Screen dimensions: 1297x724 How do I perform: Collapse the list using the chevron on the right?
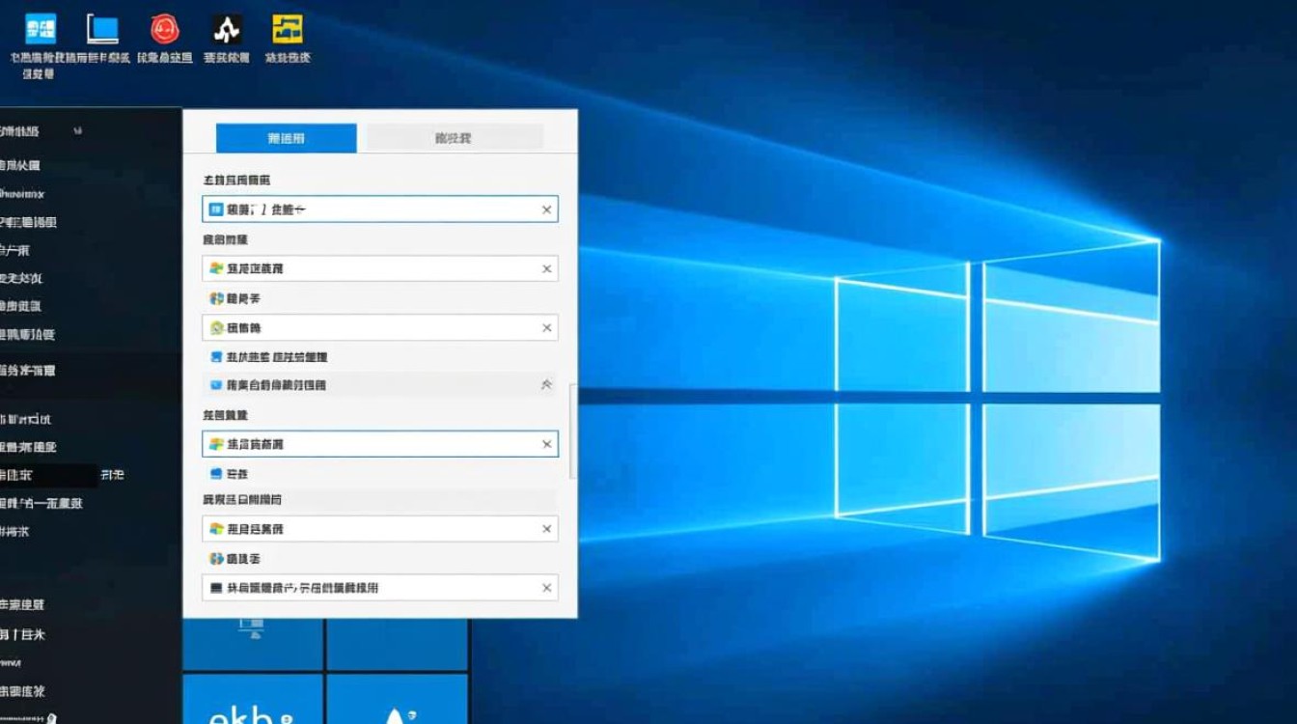544,384
